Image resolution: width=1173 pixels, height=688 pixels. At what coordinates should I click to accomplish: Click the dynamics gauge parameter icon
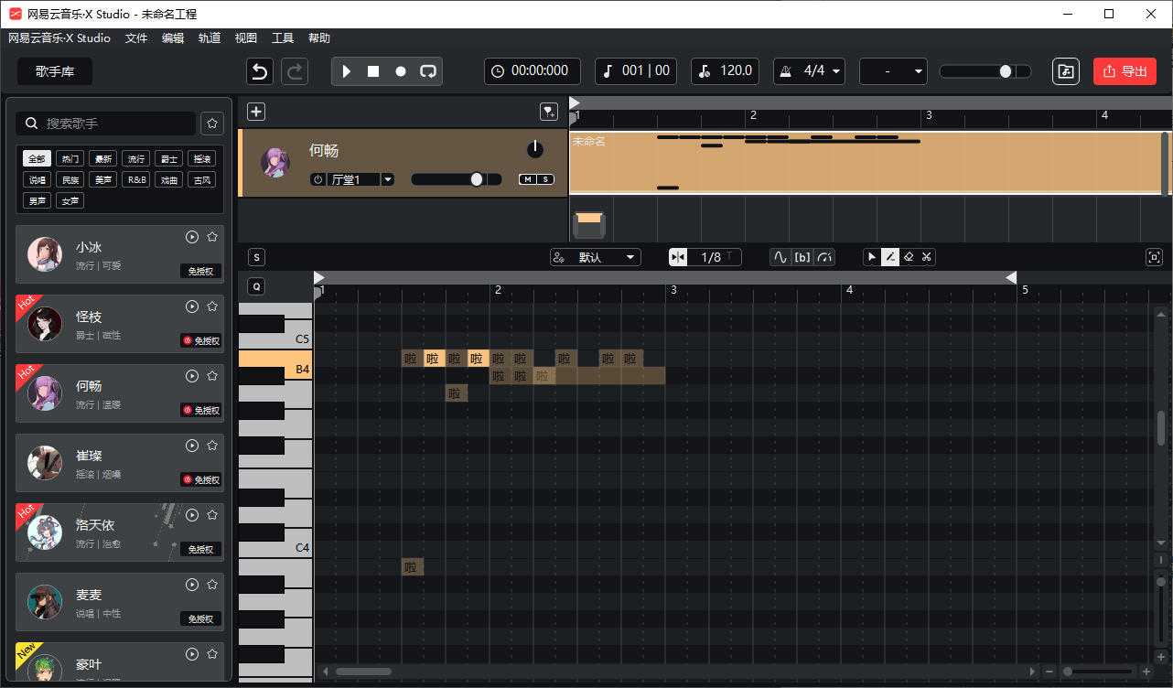[x=824, y=257]
